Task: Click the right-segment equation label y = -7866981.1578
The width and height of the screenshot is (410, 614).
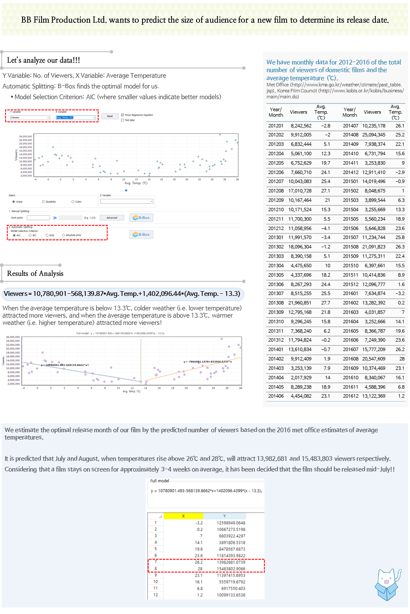Action: pyautogui.click(x=208, y=362)
